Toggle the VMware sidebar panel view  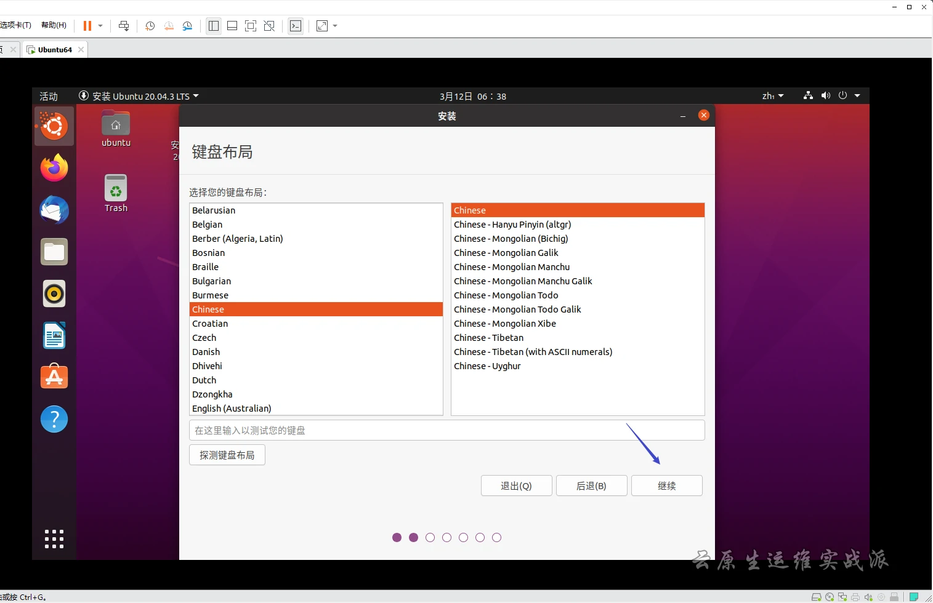tap(214, 26)
